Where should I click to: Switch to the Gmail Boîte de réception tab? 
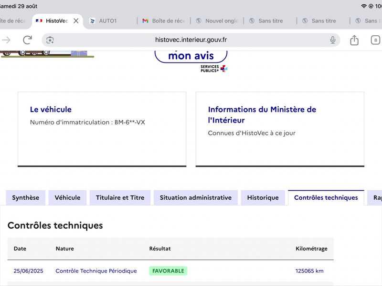click(164, 21)
